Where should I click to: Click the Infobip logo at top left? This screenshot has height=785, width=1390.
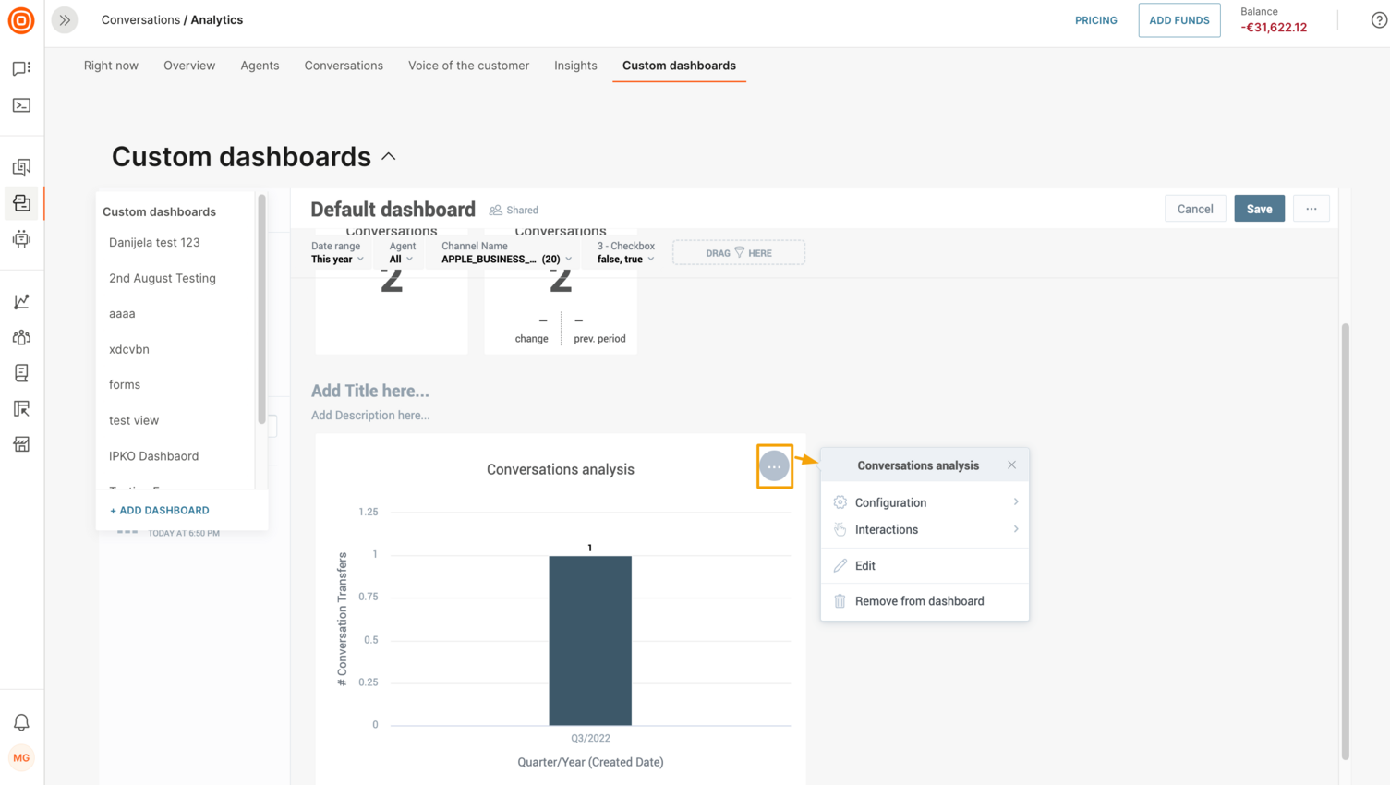(20, 20)
